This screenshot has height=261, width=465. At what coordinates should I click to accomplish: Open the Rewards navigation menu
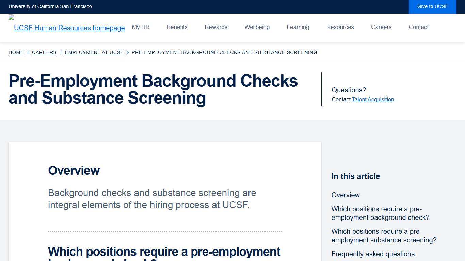(216, 27)
